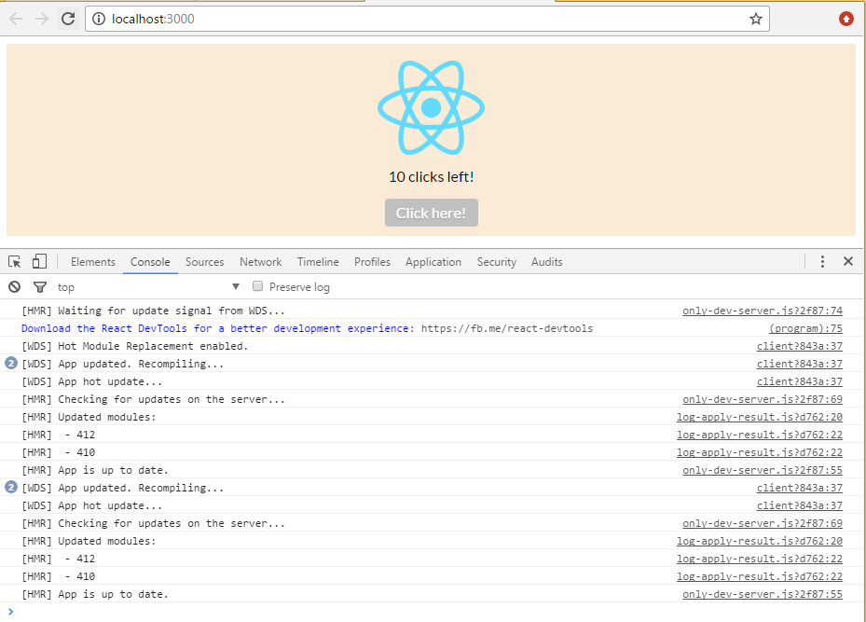Image resolution: width=866 pixels, height=622 pixels.
Task: Click the console prompt input line
Action: [x=433, y=612]
